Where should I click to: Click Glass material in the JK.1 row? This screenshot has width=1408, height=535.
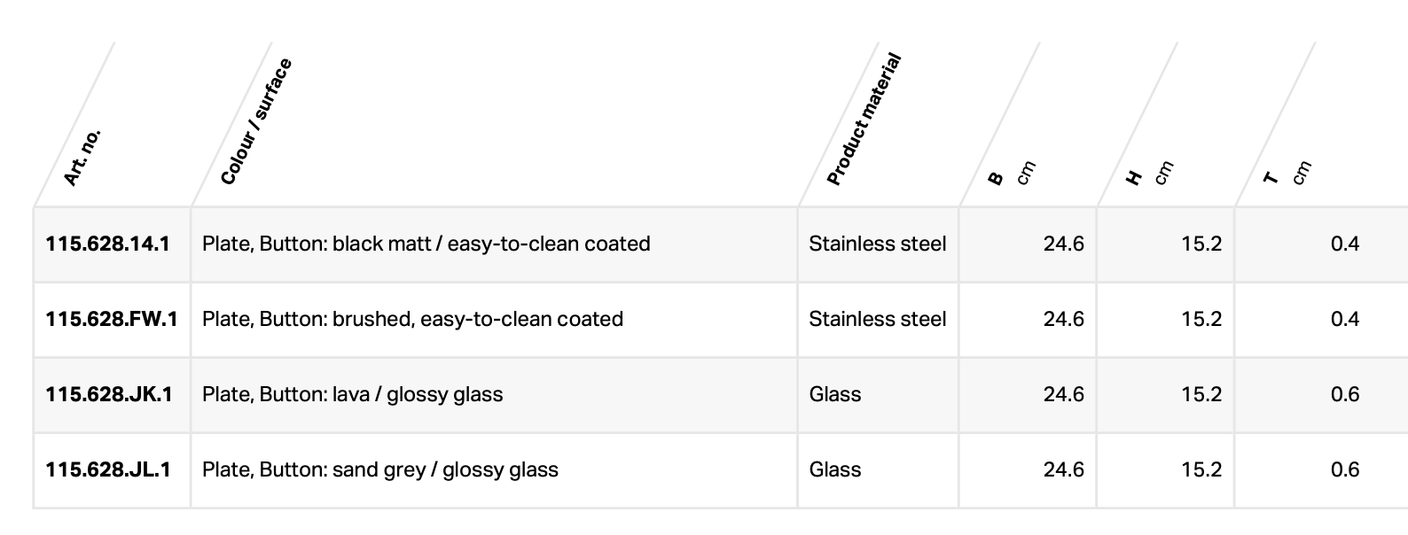point(834,394)
